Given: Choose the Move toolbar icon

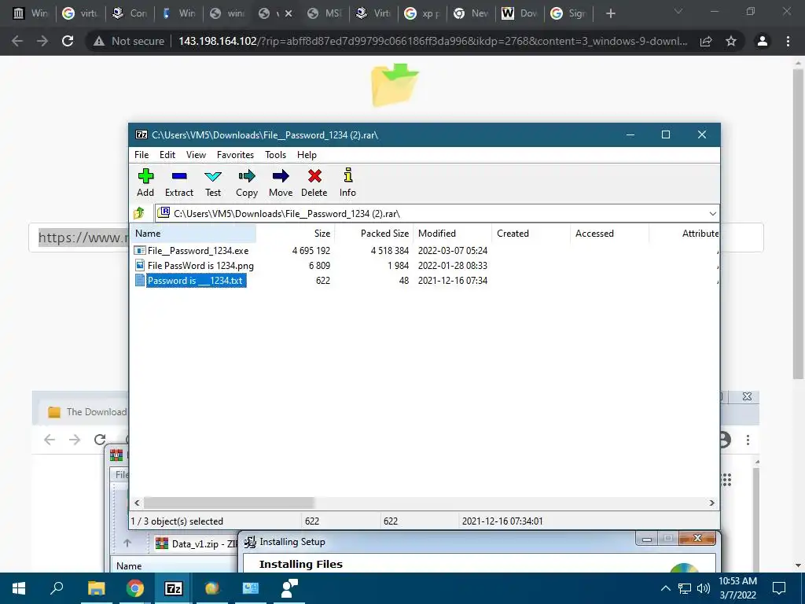Looking at the screenshot, I should point(281,182).
